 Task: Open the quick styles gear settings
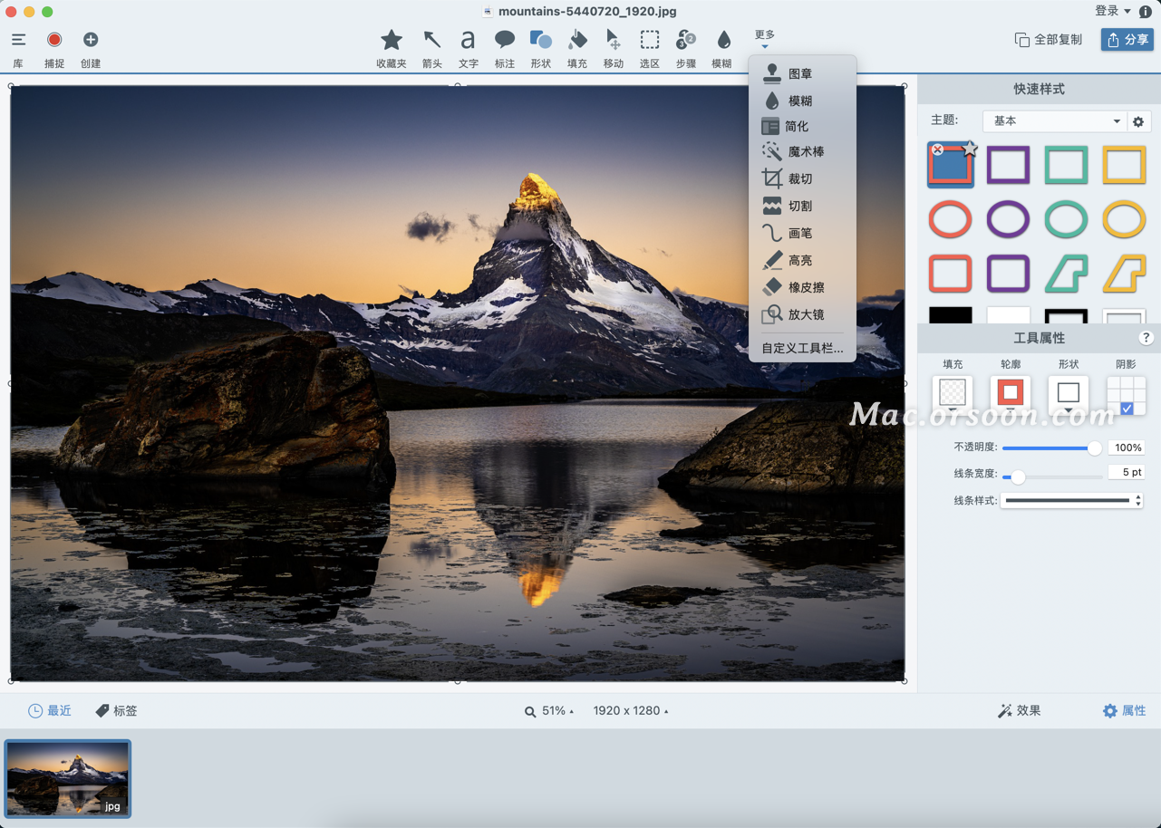coord(1139,121)
